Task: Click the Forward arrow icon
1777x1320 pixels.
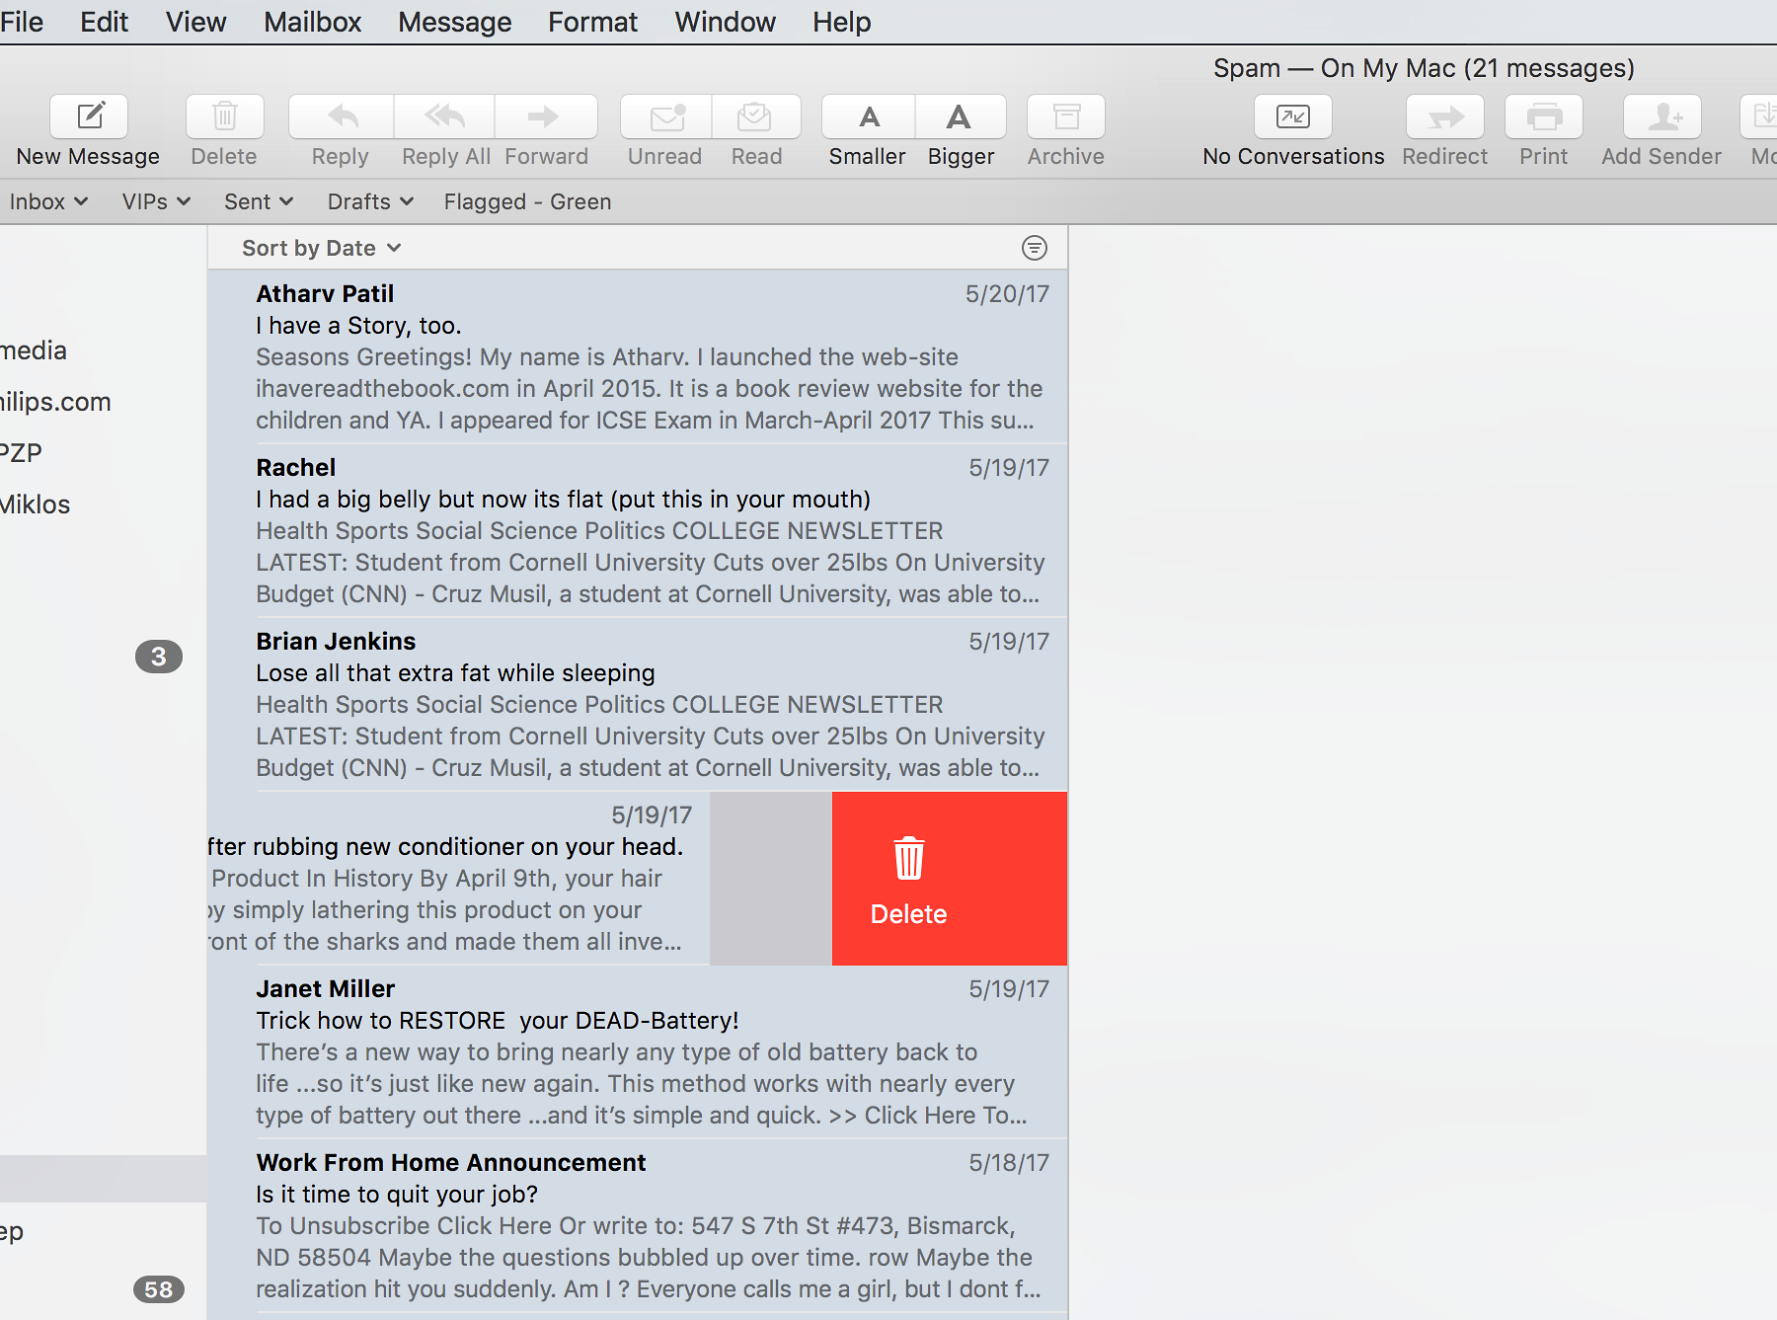Action: coord(546,117)
